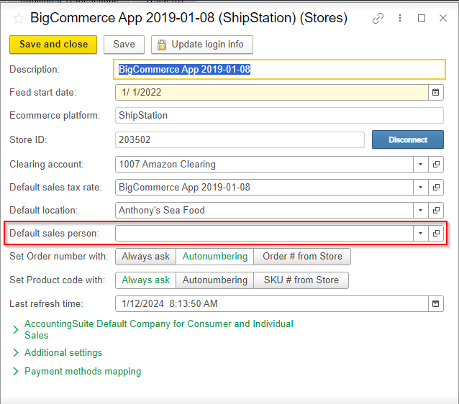Open the Default sales tax rate dropdown
The height and width of the screenshot is (404, 459).
pyautogui.click(x=421, y=187)
